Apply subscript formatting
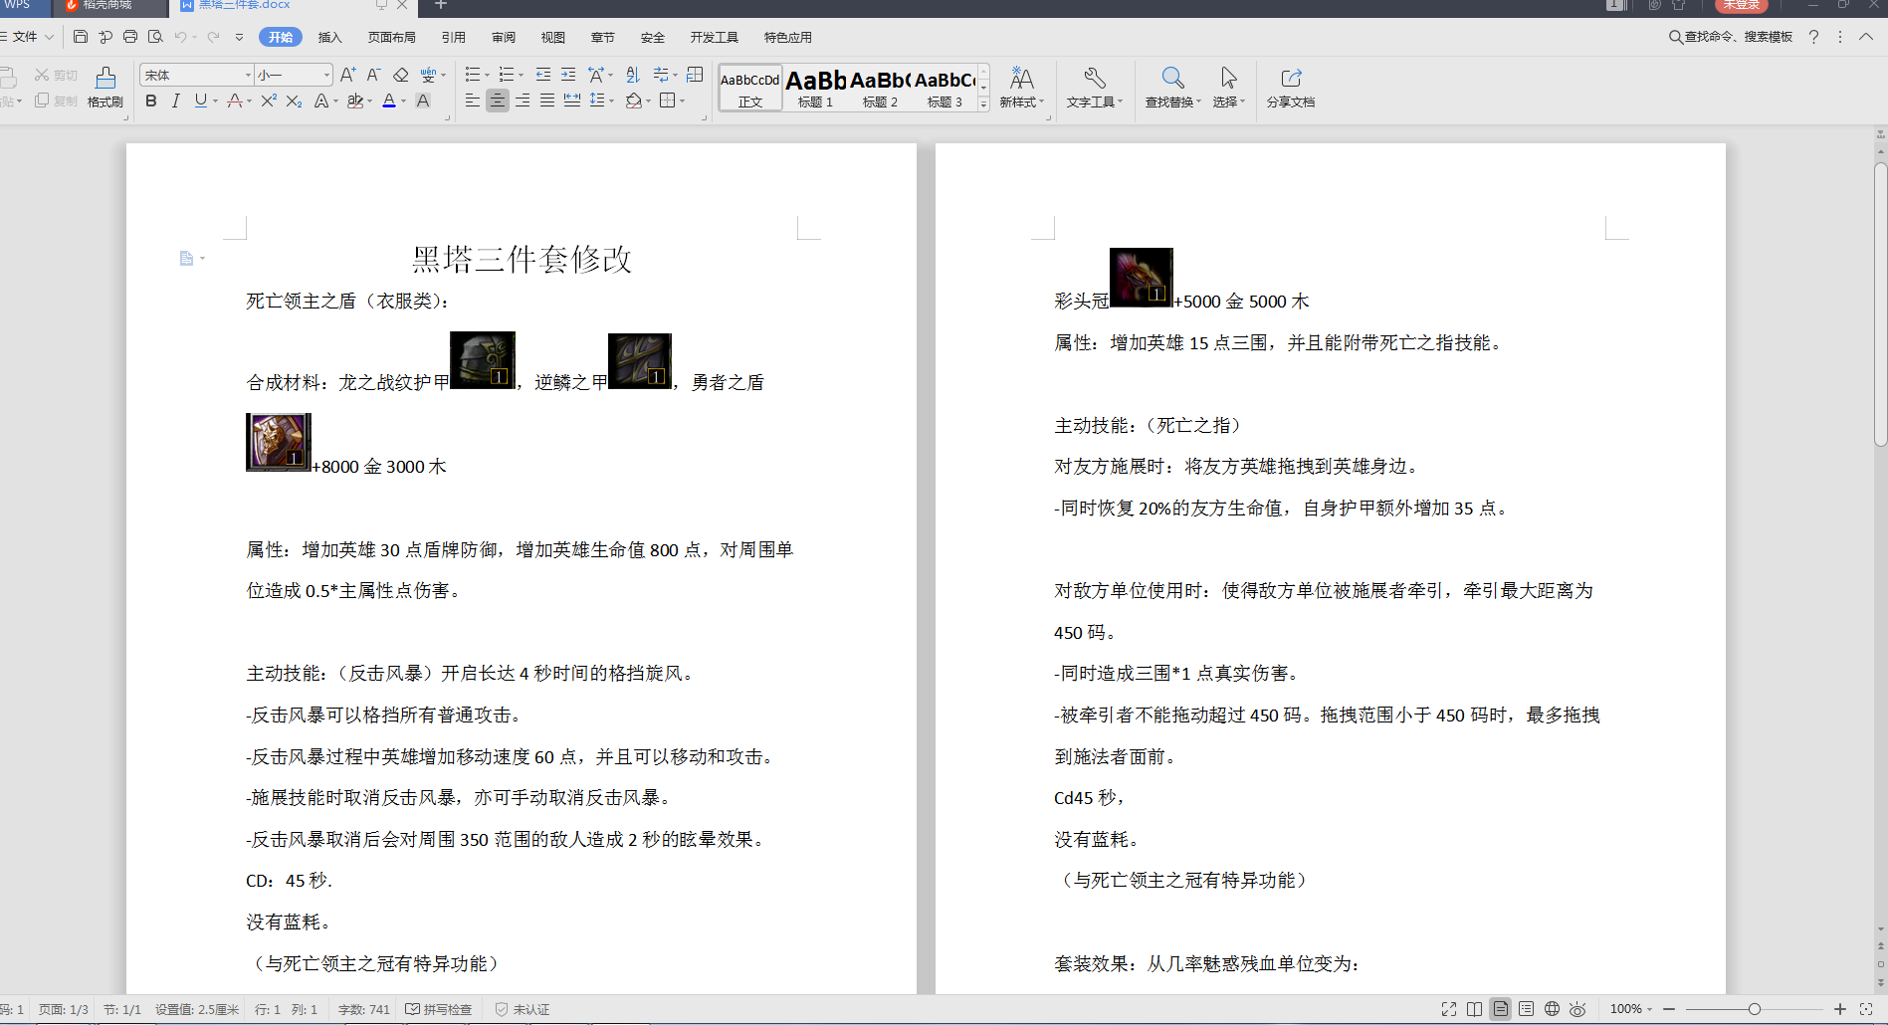 point(294,101)
